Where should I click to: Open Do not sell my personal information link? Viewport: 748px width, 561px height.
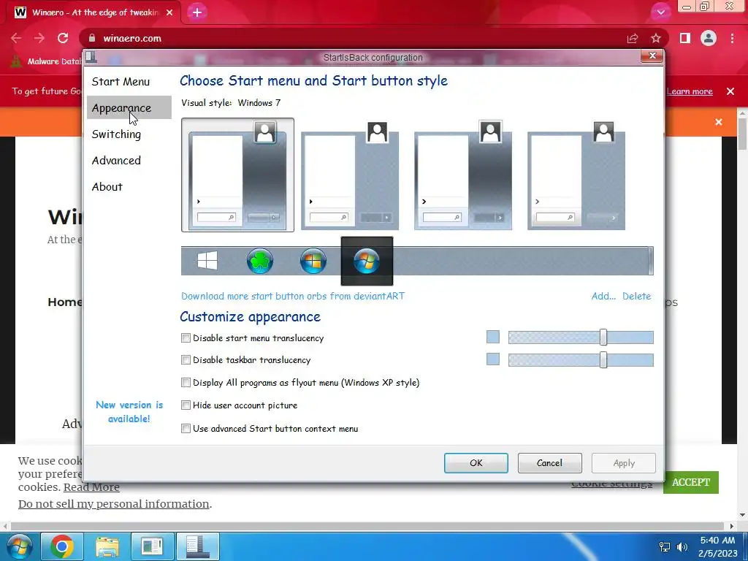pos(113,504)
